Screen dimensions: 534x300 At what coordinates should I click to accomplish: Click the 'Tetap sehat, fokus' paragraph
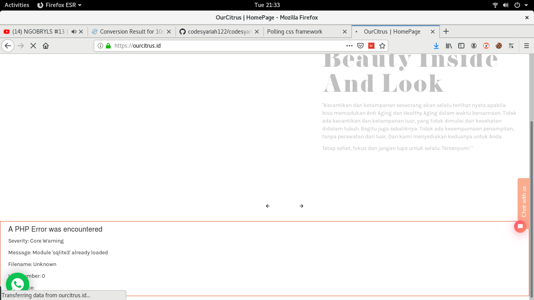(x=398, y=148)
